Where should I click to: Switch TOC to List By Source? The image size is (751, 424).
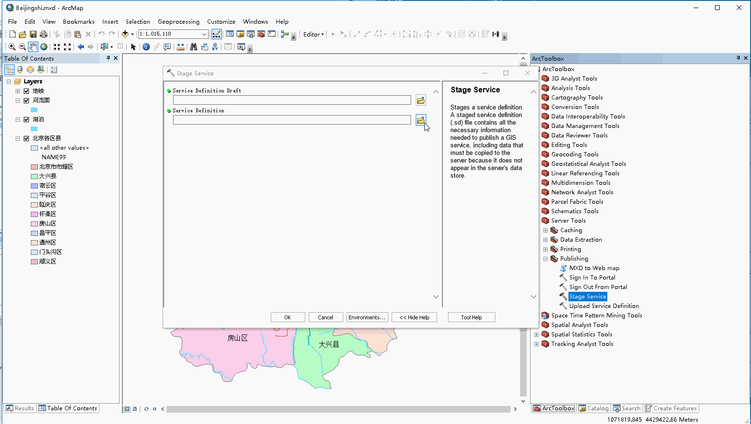pyautogui.click(x=20, y=70)
